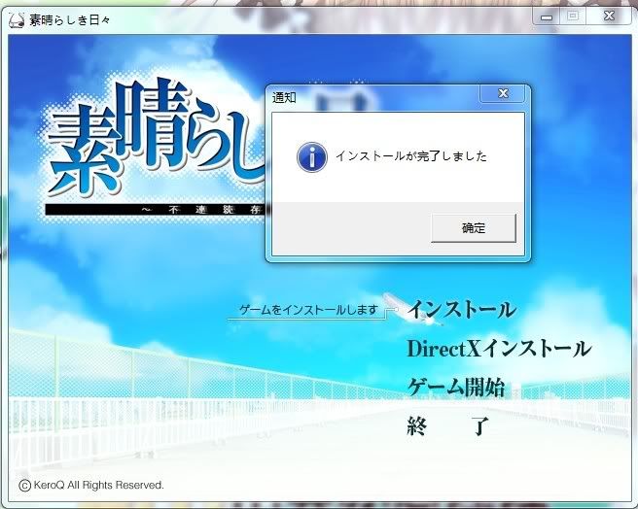Choose DirectXインストール from the launcher menu
The image size is (638, 509).
pos(499,349)
